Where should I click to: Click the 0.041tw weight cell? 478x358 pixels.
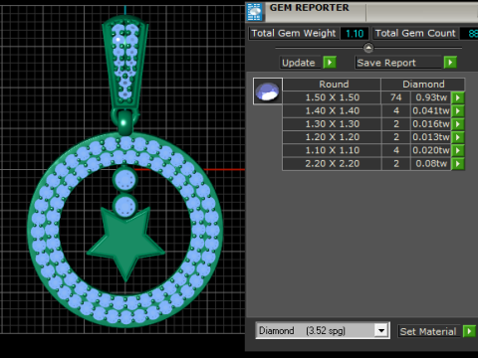click(431, 110)
